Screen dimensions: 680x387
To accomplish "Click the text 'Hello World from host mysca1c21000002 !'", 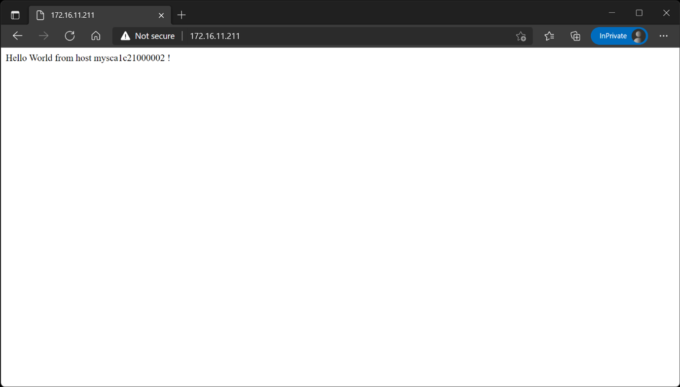I will click(88, 58).
